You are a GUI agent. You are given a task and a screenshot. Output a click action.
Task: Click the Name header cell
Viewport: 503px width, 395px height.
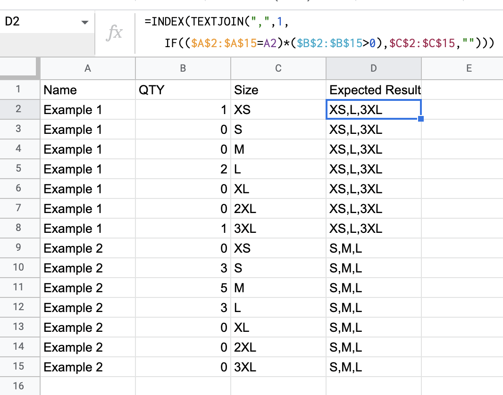coord(88,90)
